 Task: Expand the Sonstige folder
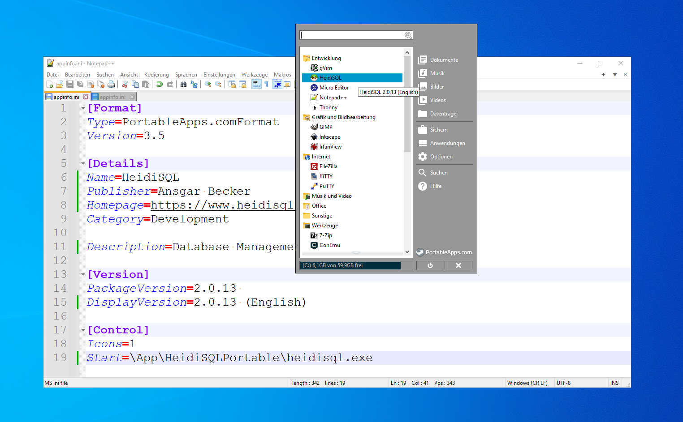(322, 216)
